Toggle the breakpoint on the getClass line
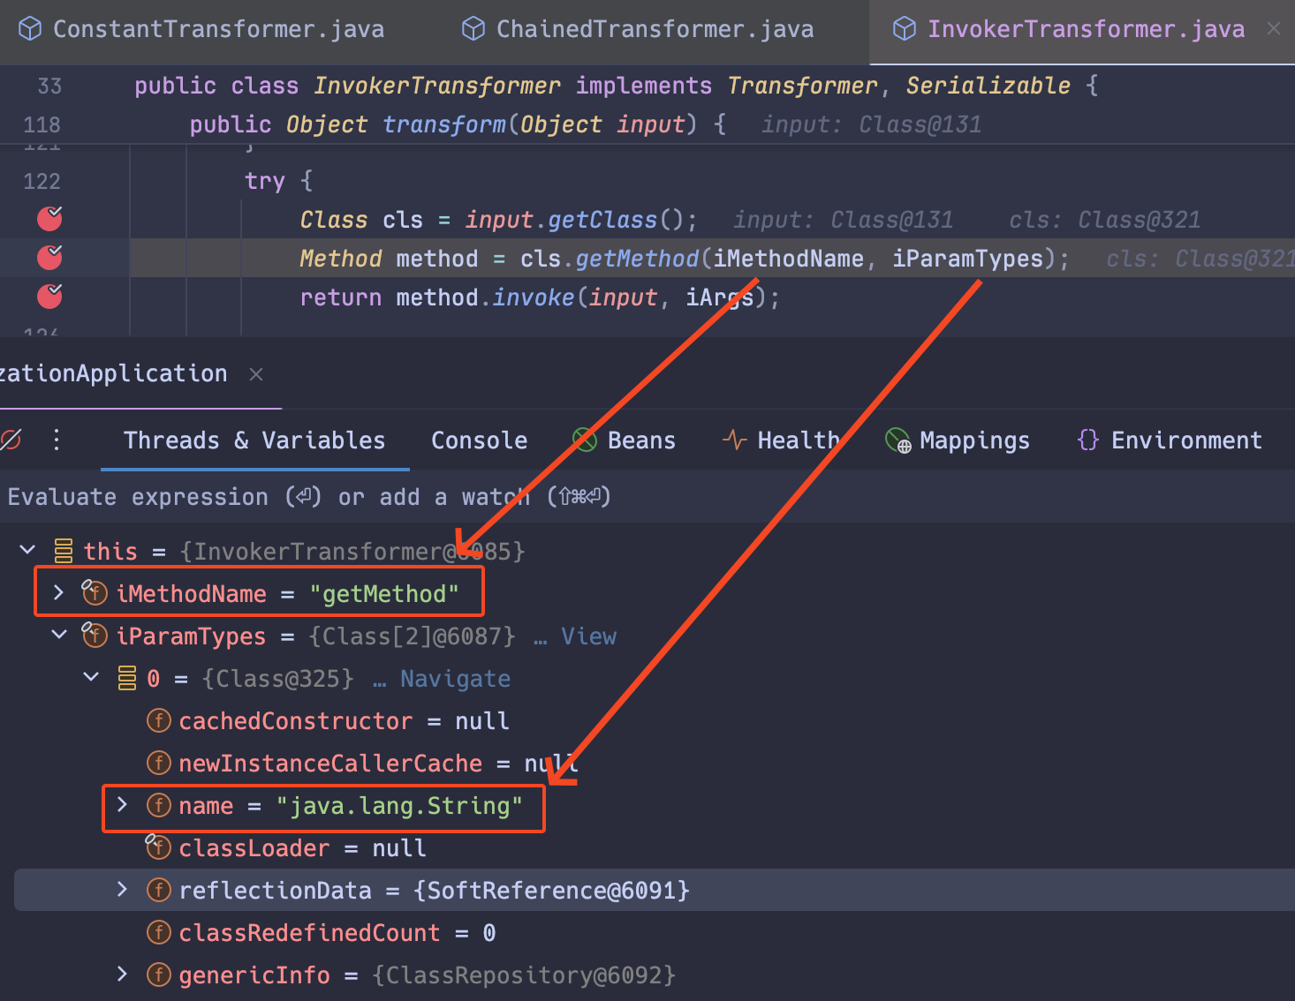 [49, 219]
